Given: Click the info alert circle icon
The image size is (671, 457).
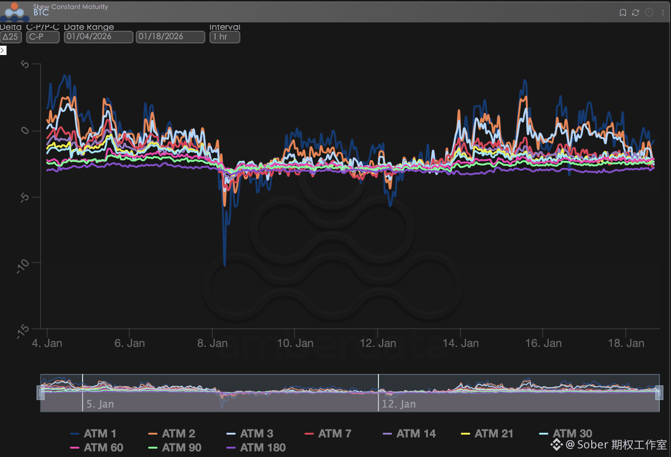Looking at the screenshot, I should click(649, 13).
